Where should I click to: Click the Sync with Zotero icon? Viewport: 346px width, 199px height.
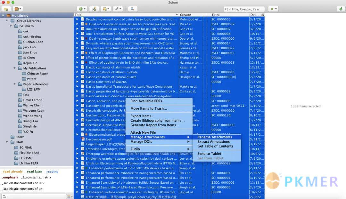341,9
